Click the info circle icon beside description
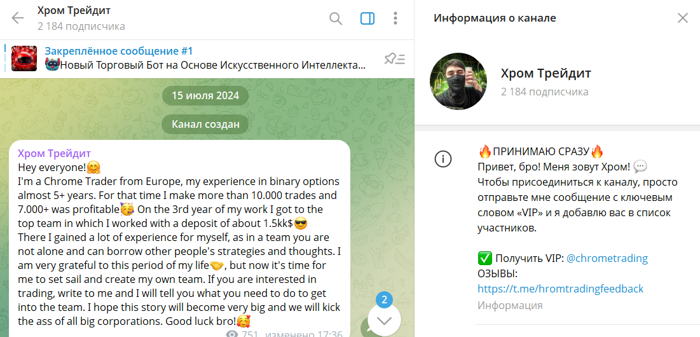Screen dimensions: 700x337 443,159
